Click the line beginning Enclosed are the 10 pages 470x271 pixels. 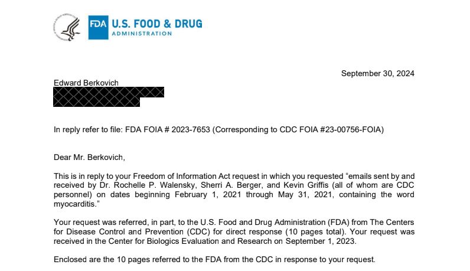pyautogui.click(x=214, y=259)
